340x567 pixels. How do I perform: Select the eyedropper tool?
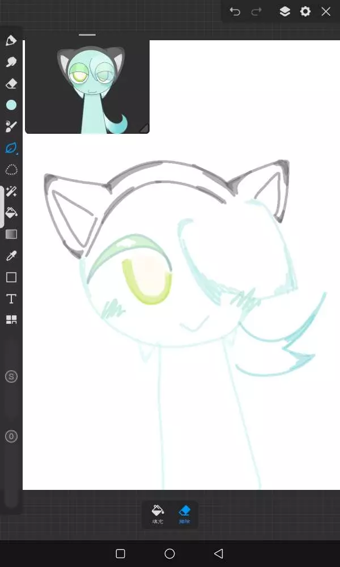point(11,256)
